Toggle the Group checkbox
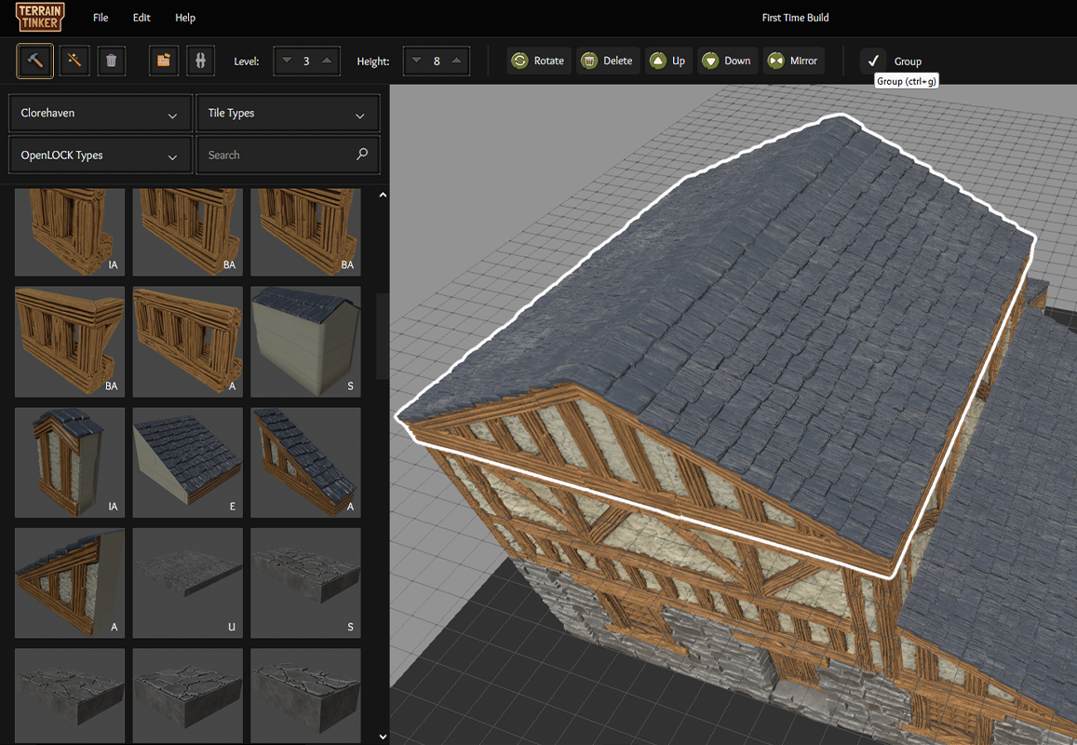Image resolution: width=1077 pixels, height=745 pixels. coord(873,61)
